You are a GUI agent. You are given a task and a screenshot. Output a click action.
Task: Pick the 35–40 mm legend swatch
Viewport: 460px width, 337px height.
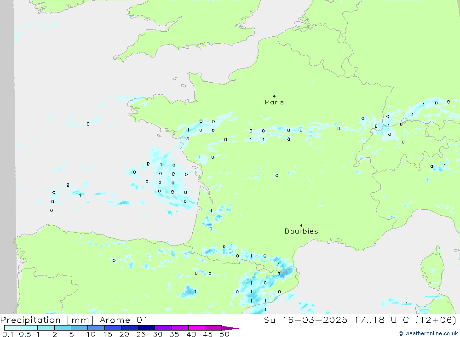click(x=180, y=328)
